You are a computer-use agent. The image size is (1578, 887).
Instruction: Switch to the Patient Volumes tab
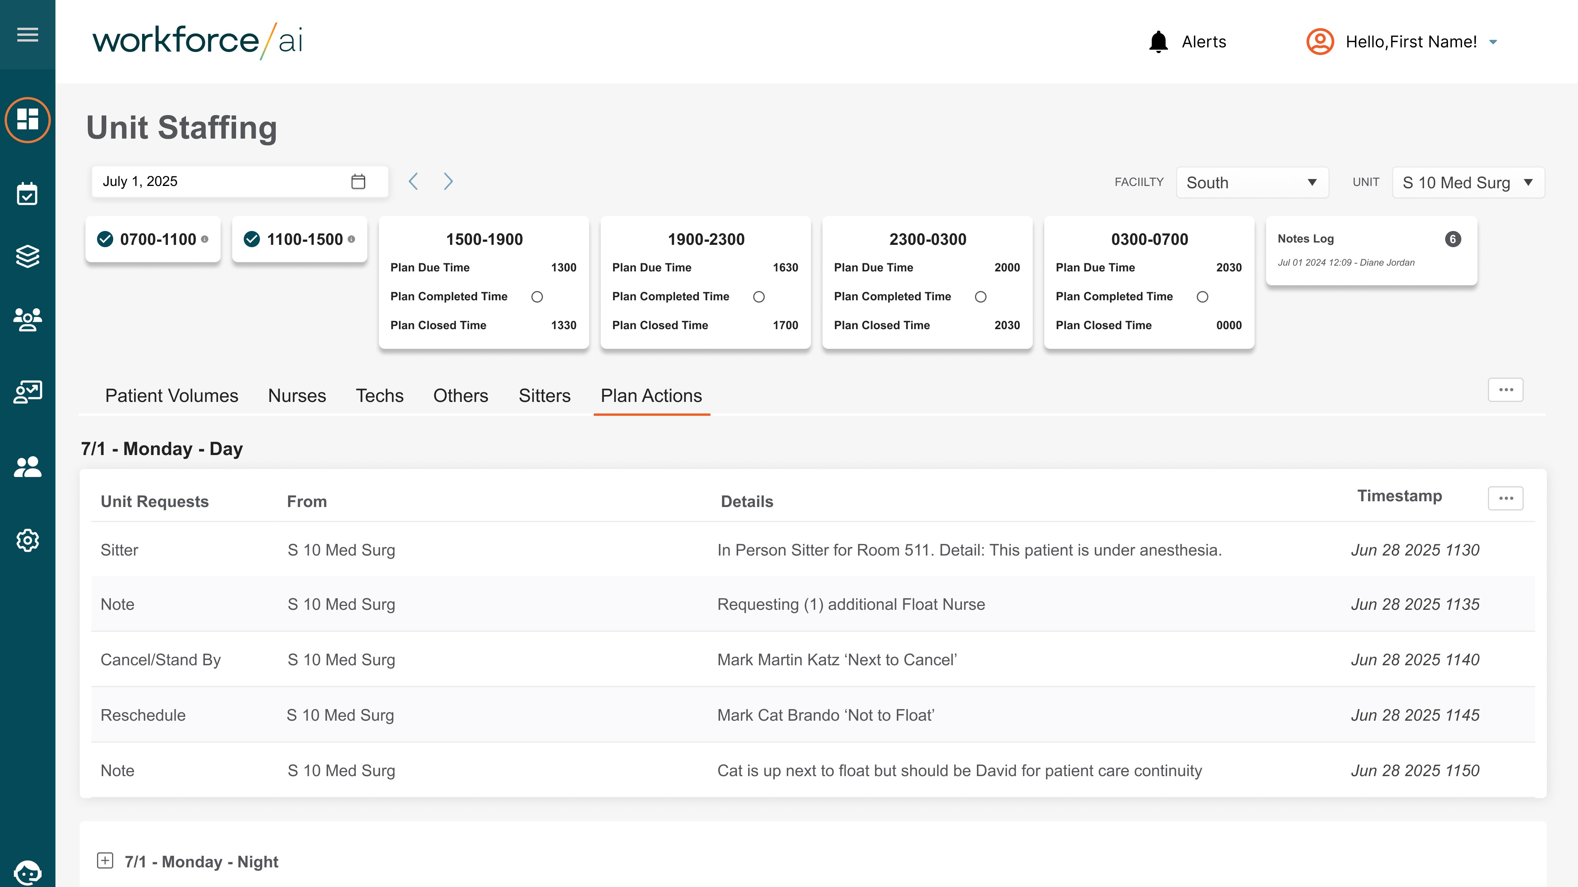(171, 396)
